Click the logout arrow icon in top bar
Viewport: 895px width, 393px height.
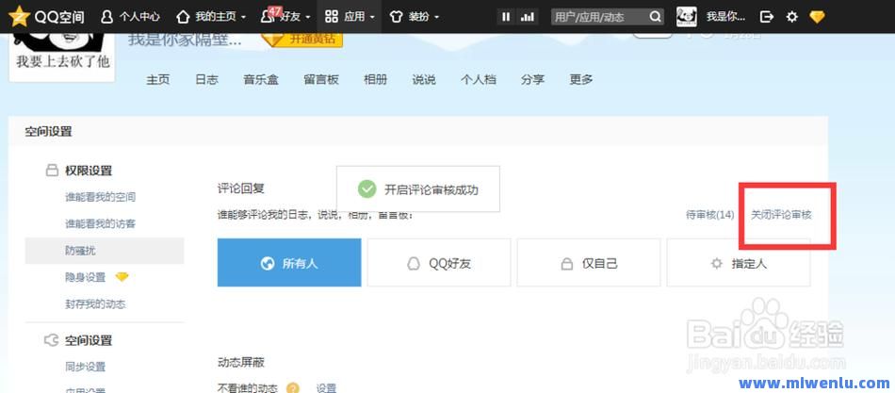coord(767,17)
